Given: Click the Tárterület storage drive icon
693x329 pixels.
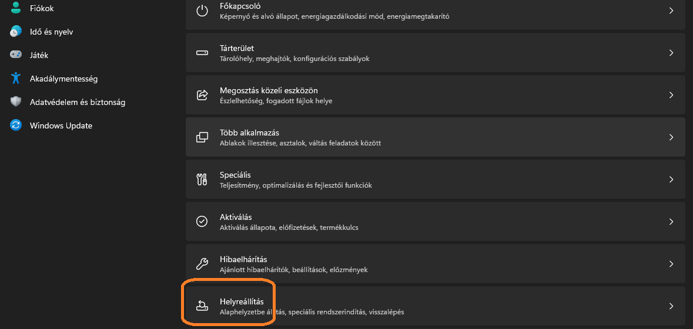Looking at the screenshot, I should [202, 53].
